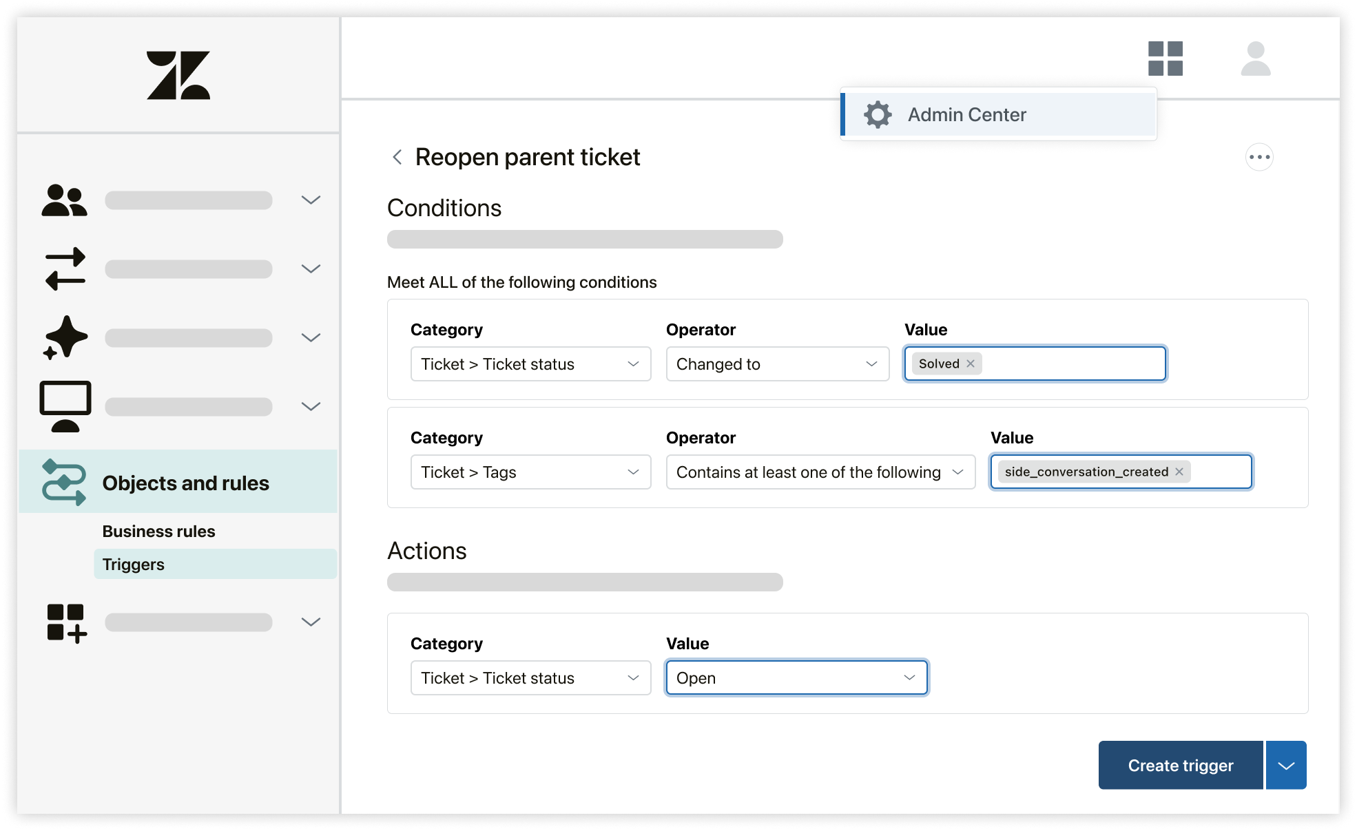Screen dimensions: 1357x831
Task: Dismiss the Solved chip with its close icon
Action: 971,364
